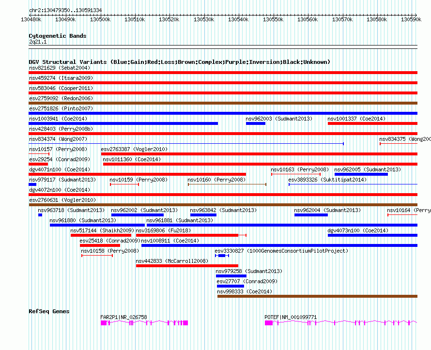Click the FAR2P1 gene model glyph
431x350 pixels.
tap(144, 323)
